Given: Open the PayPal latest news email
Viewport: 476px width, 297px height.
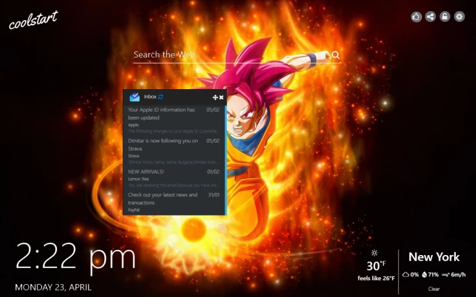Looking at the screenshot, I should [173, 202].
